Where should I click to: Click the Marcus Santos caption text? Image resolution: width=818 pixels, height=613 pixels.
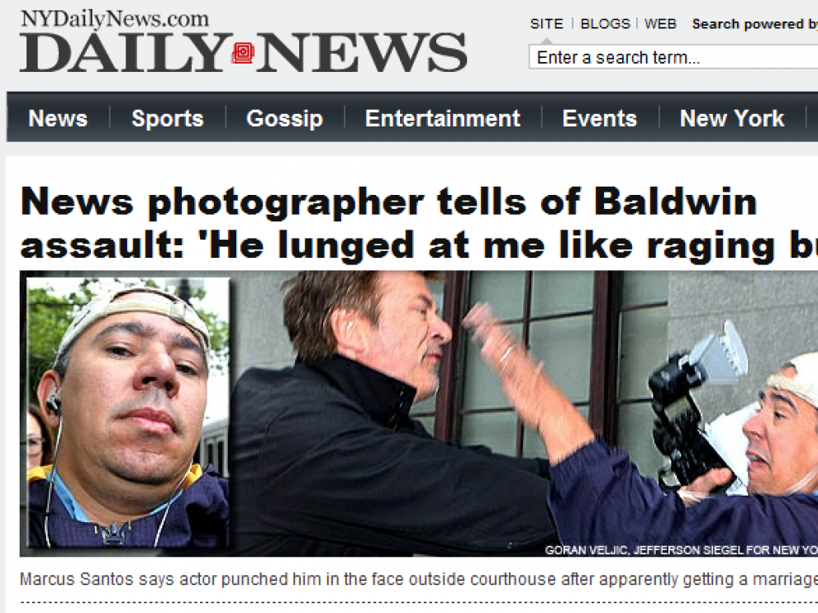(419, 579)
